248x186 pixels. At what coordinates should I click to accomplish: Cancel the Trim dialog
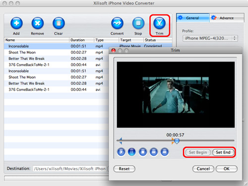[203, 169]
